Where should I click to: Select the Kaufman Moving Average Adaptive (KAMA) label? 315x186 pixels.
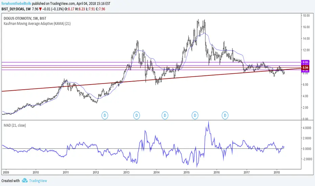pyautogui.click(x=37, y=24)
